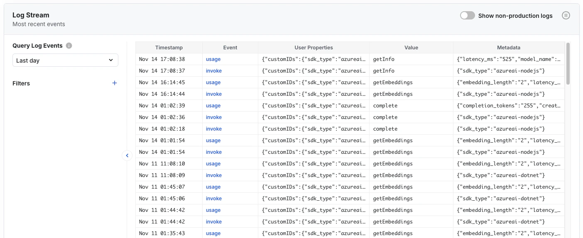Open invoke event at Nov 11 11:08:09
The height and width of the screenshot is (238, 583).
[214, 175]
